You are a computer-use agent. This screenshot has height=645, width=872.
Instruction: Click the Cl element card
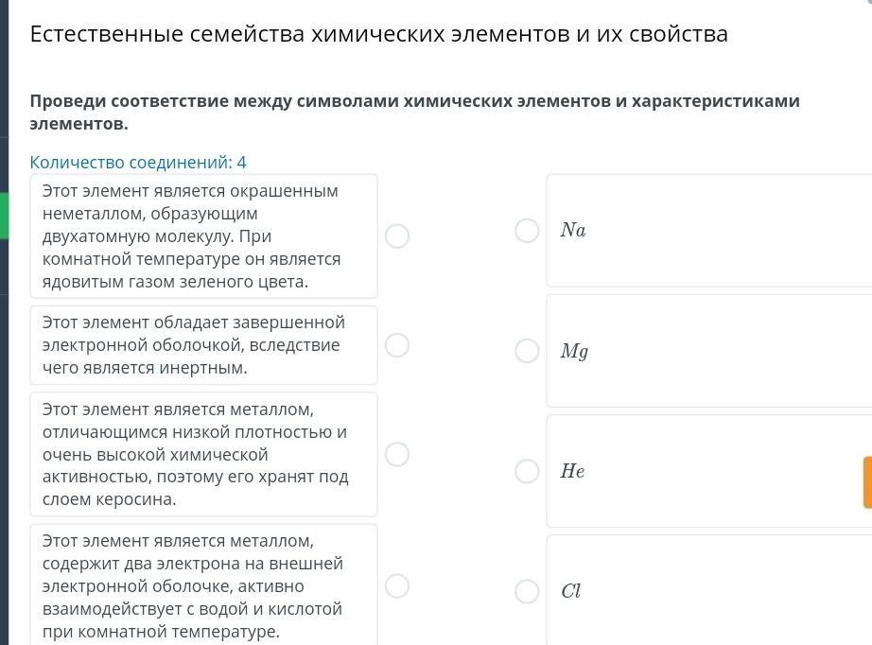pyautogui.click(x=709, y=591)
